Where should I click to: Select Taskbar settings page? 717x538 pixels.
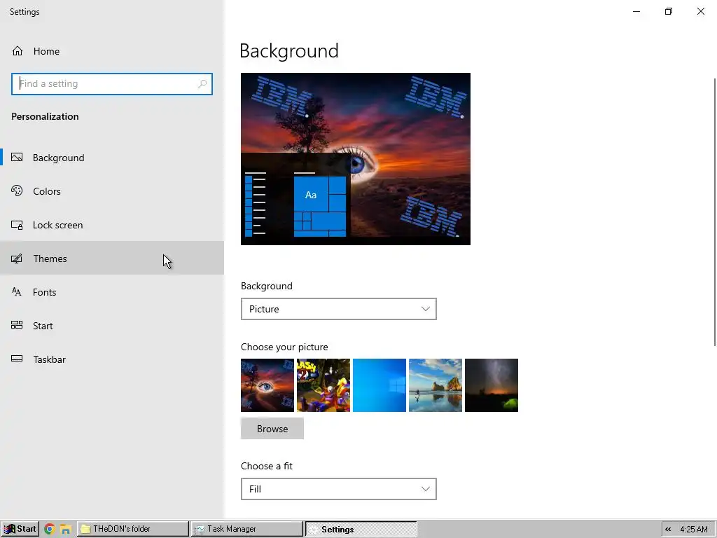tap(112, 359)
